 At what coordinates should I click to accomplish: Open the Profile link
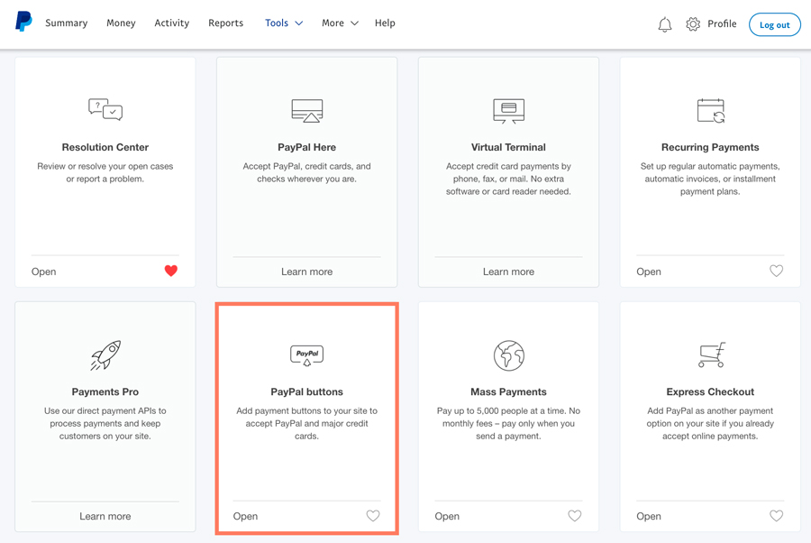(x=722, y=23)
